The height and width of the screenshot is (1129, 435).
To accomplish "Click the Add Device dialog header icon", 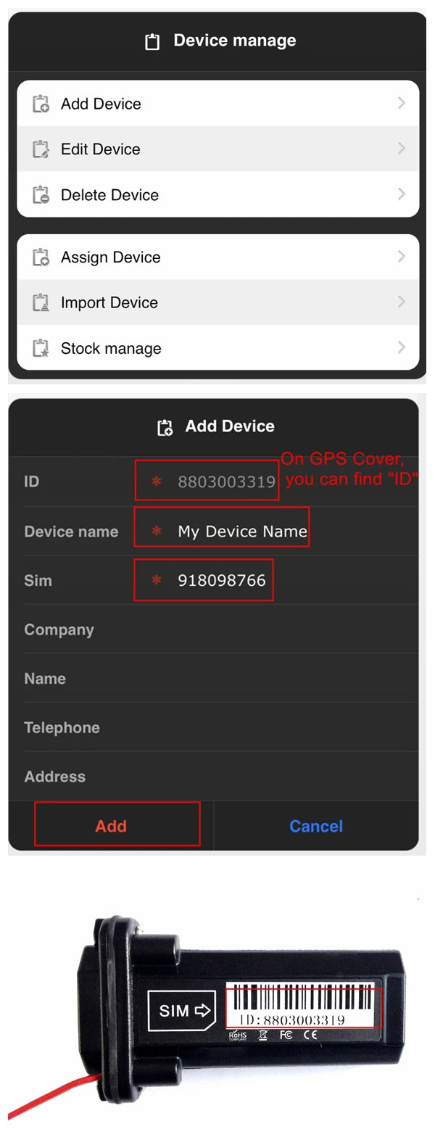I will [x=165, y=427].
